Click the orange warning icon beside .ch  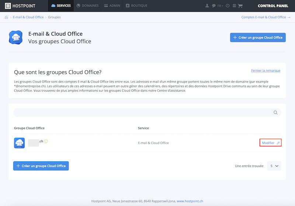tap(46, 141)
